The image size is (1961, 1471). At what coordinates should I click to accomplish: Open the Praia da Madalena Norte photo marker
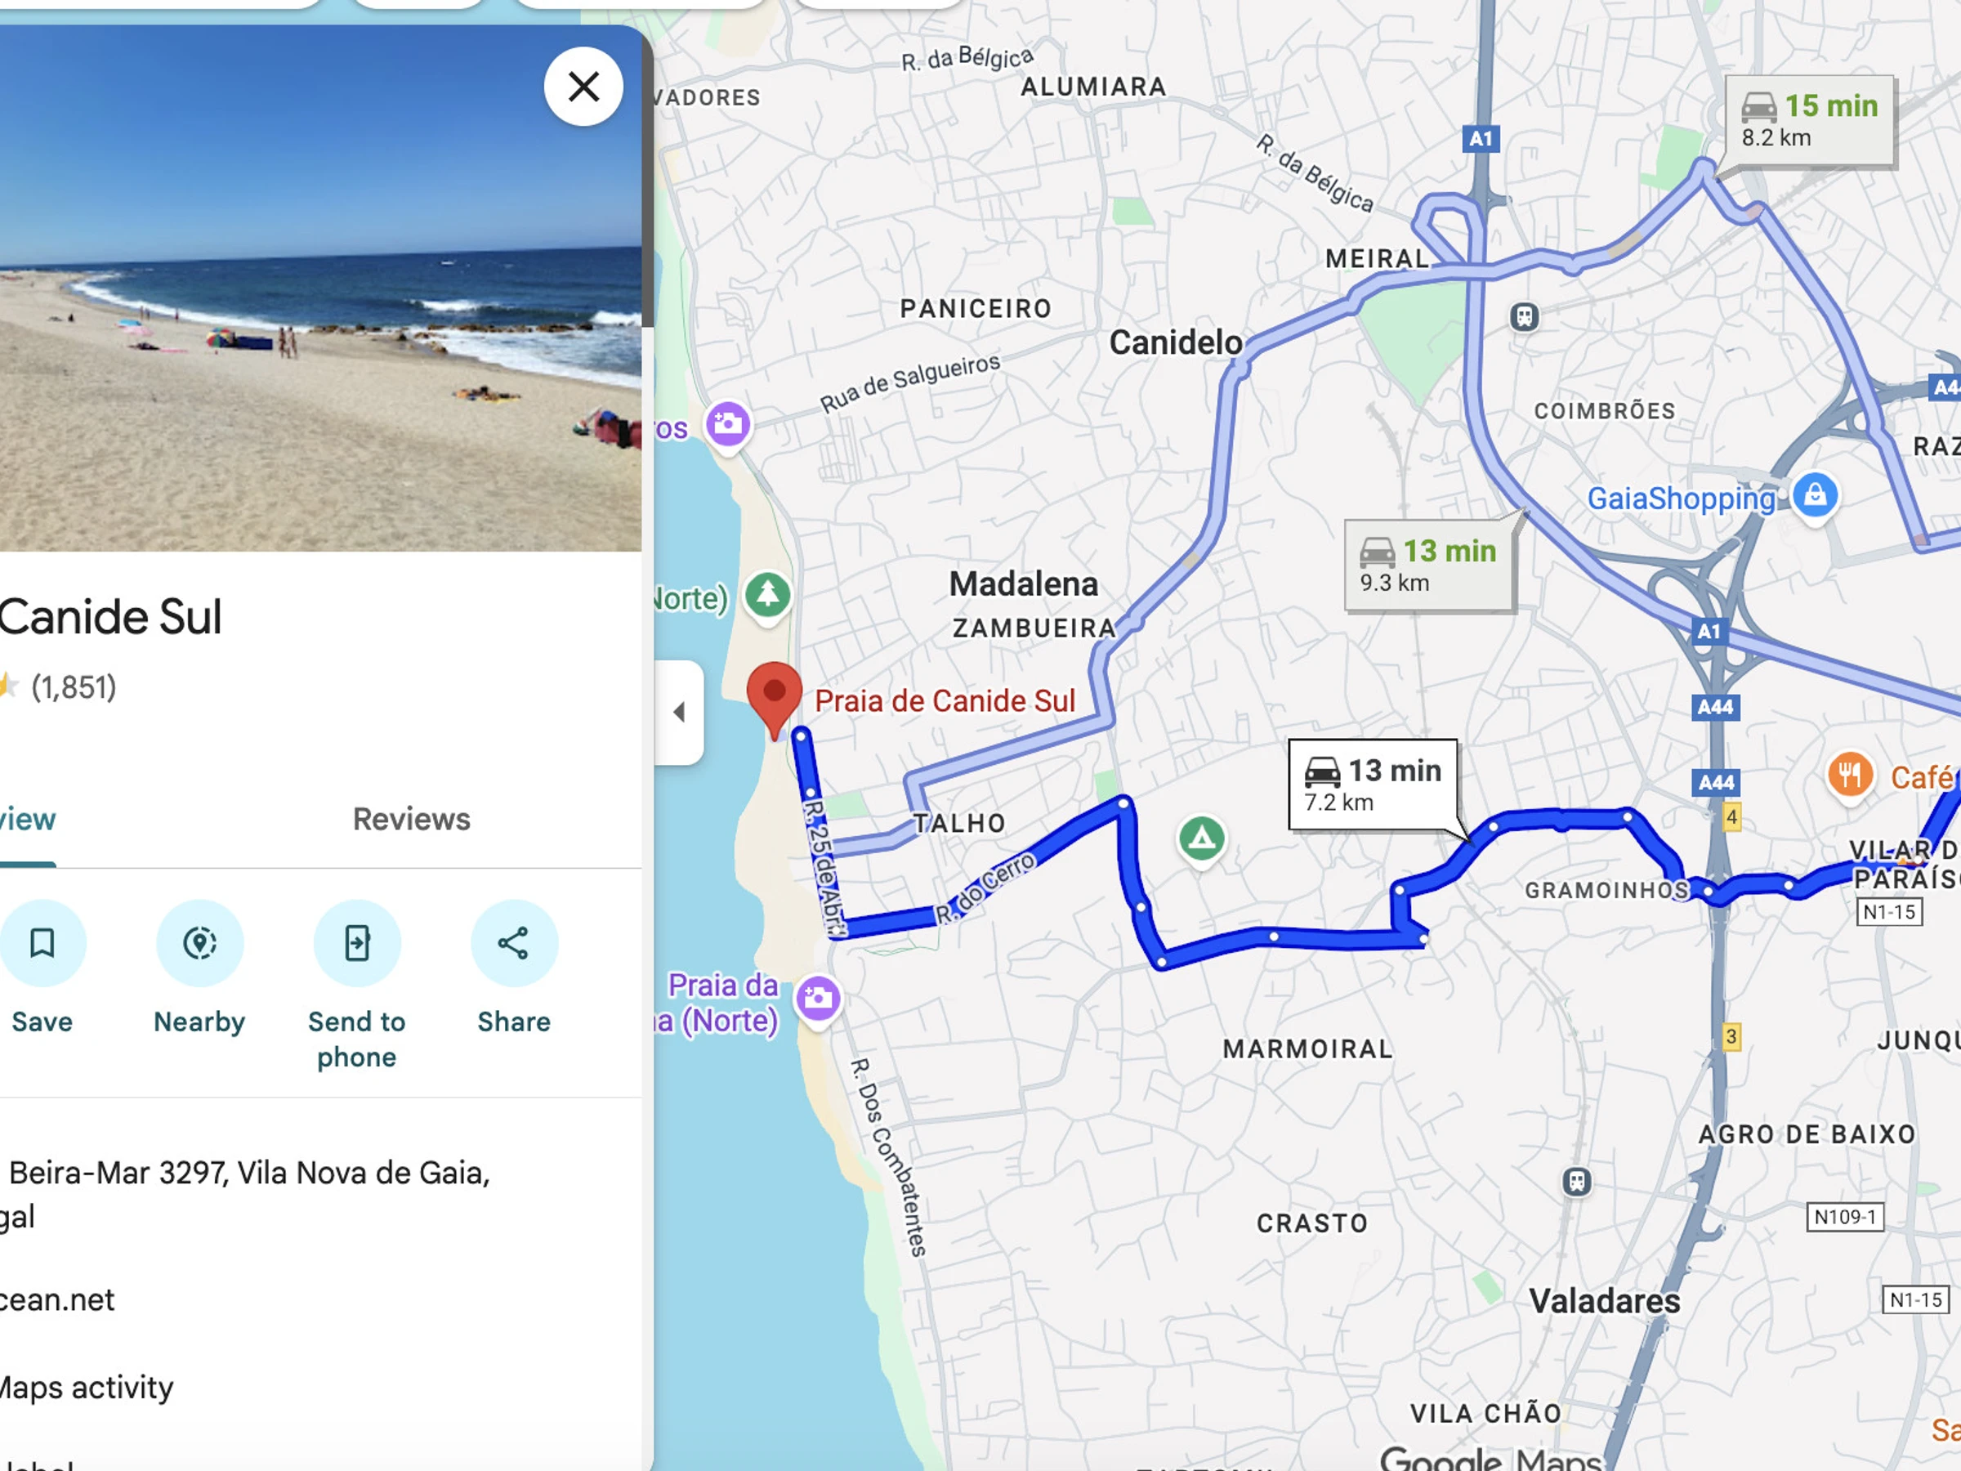click(817, 999)
